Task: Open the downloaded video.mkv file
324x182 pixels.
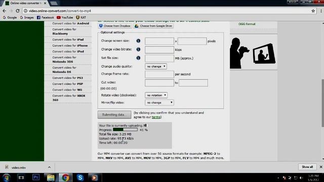Action: click(x=19, y=167)
